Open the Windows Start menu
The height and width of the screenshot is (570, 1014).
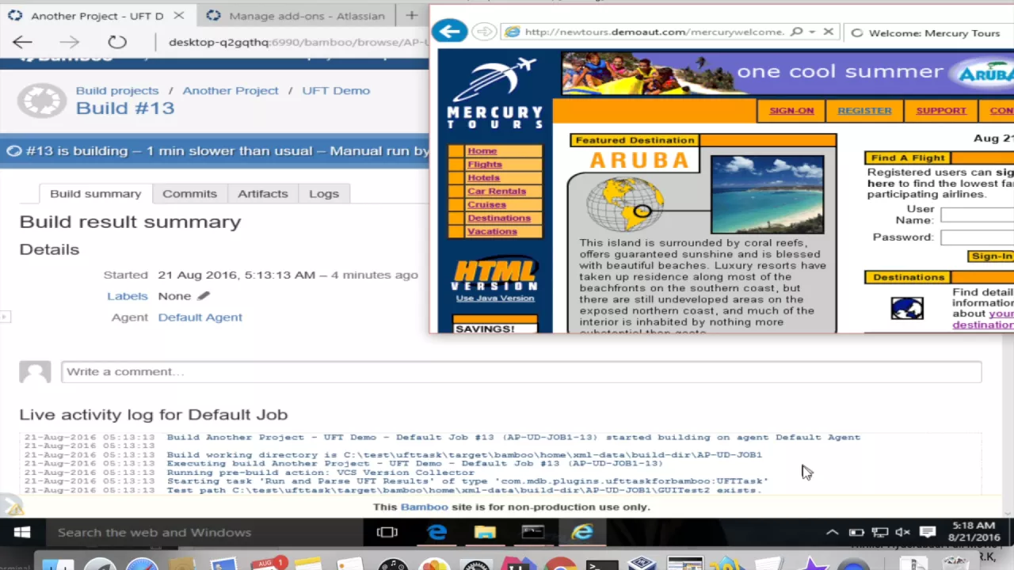click(21, 532)
